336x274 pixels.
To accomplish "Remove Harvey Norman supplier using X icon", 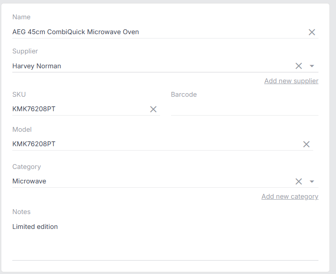I will pyautogui.click(x=299, y=66).
